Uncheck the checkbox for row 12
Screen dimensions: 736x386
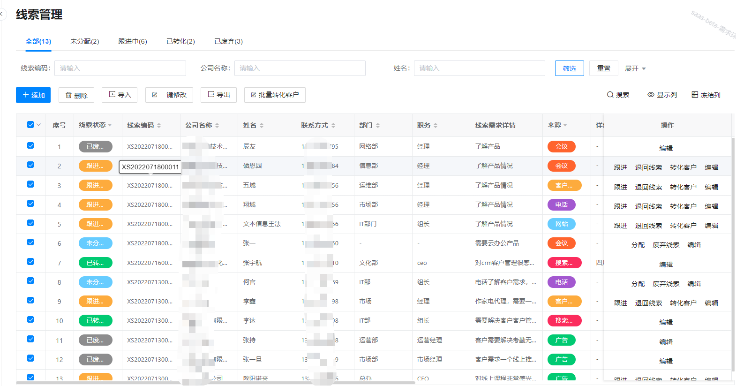(30, 358)
